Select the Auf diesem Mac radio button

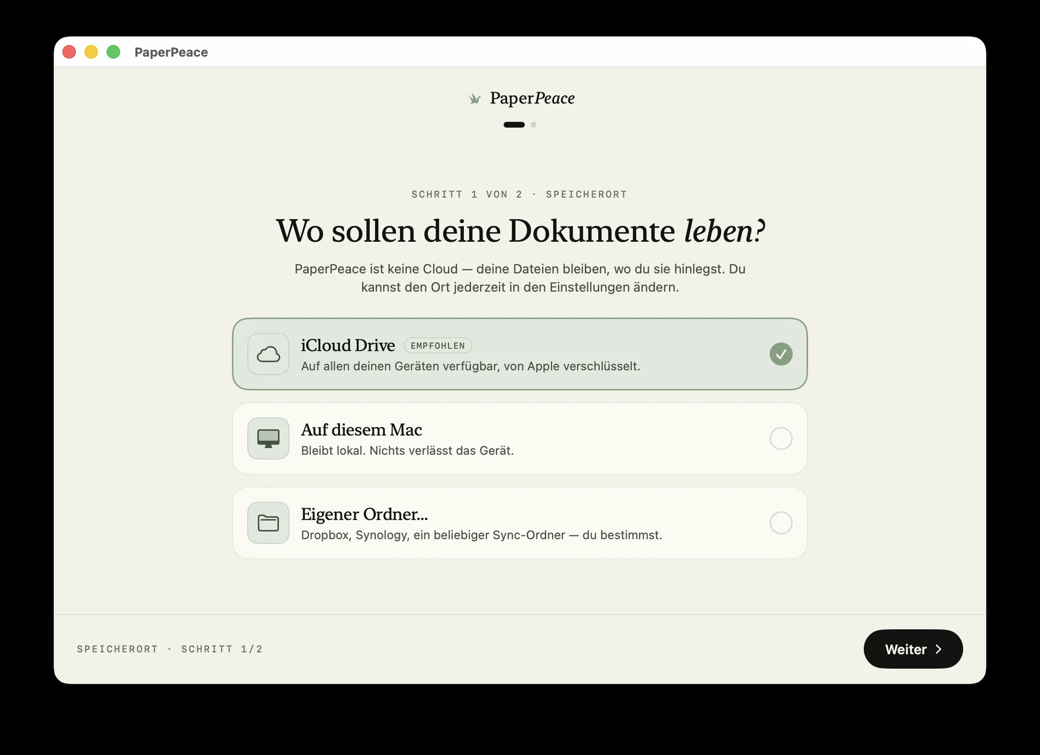(781, 438)
